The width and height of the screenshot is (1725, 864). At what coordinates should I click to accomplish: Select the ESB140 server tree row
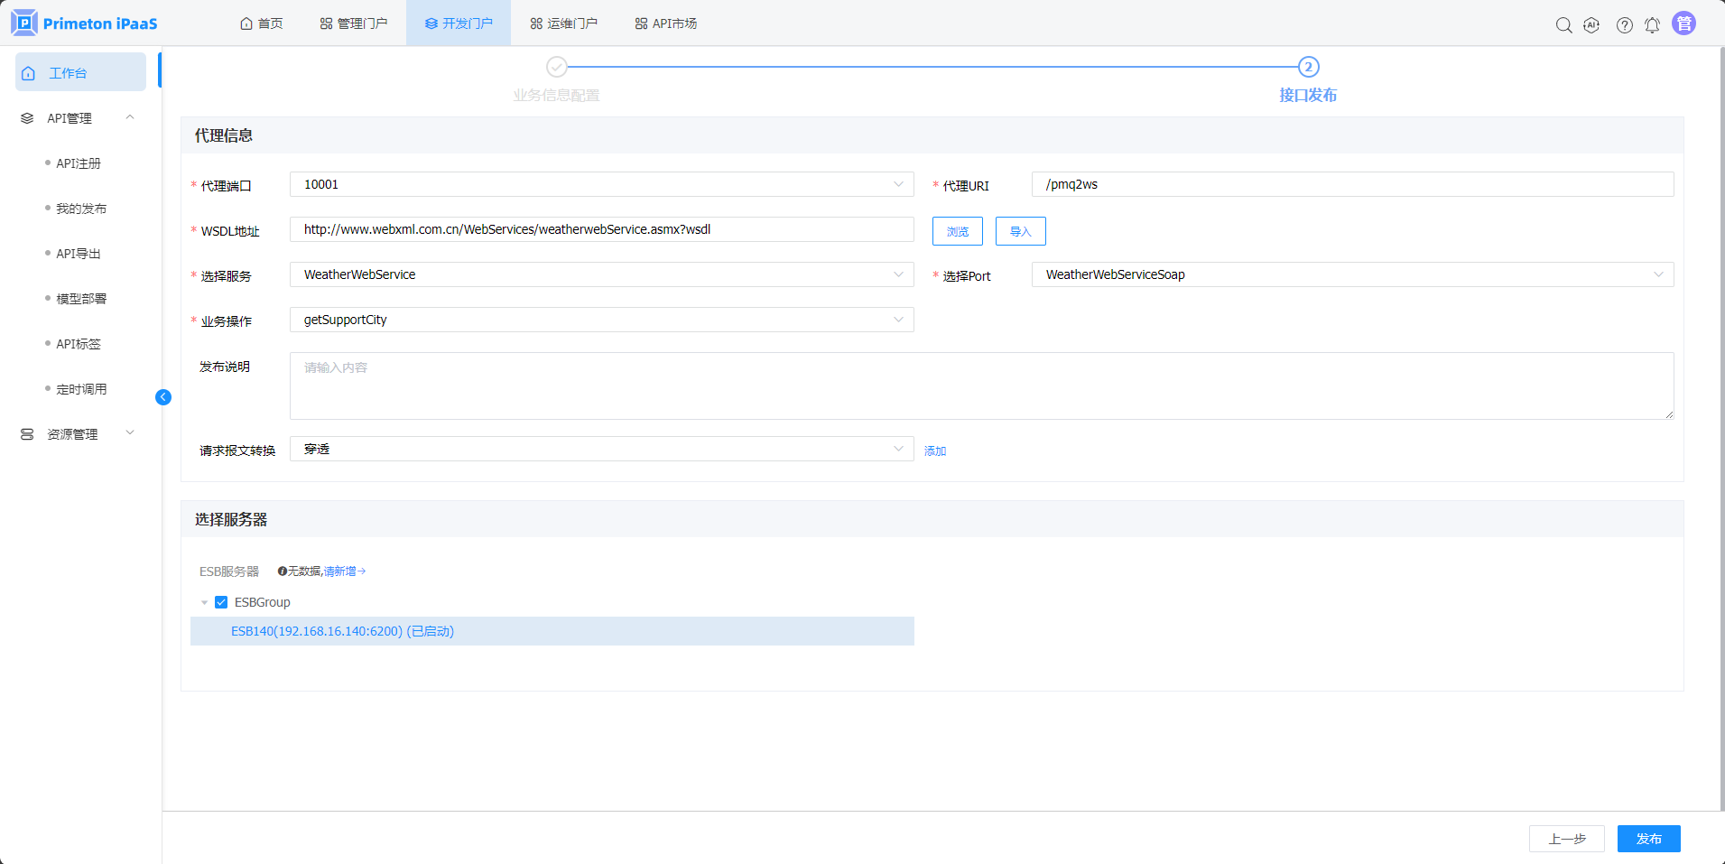(342, 631)
